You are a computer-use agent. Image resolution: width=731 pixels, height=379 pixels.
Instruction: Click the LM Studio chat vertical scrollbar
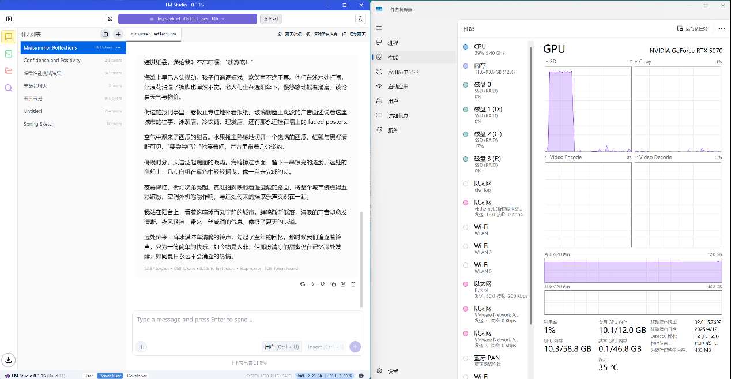362,260
